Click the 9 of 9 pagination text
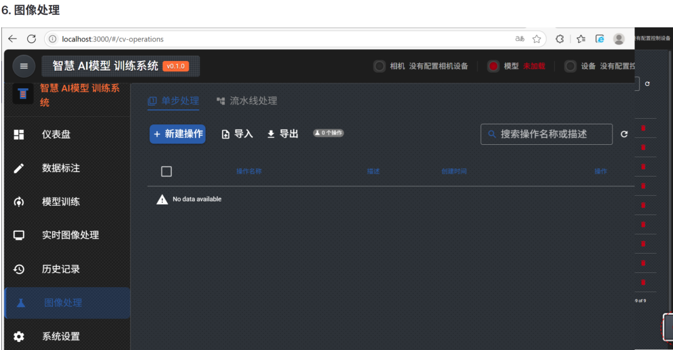This screenshot has width=673, height=350. 641,301
